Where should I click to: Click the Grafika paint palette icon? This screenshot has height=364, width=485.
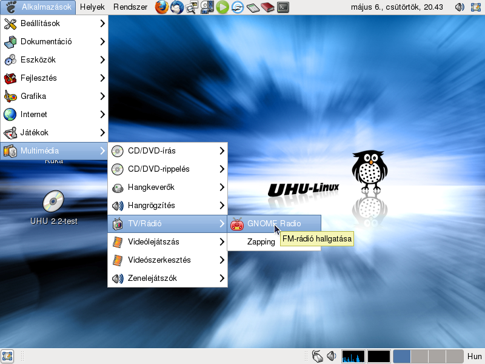click(x=10, y=96)
